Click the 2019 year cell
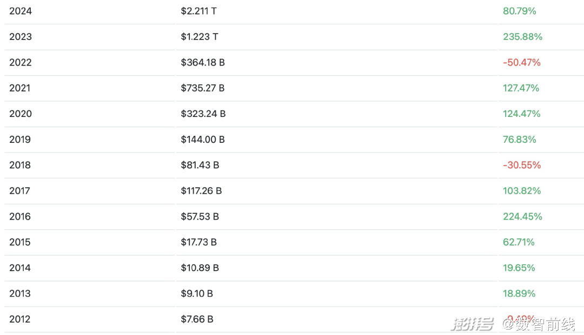The height and width of the screenshot is (335, 584). coord(21,140)
